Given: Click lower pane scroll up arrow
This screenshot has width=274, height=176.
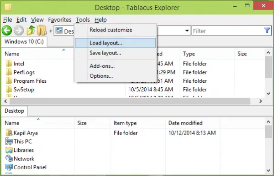Looking at the screenshot, I should [269, 122].
